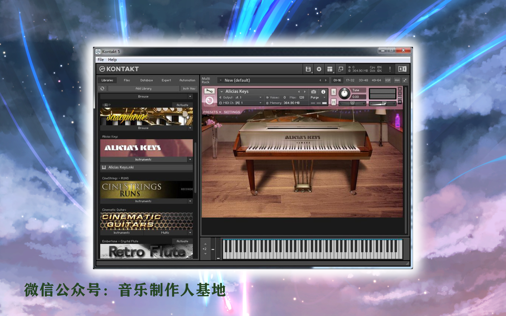This screenshot has width=506, height=316.
Task: Go to next instrument in Alicias Keys header
Action: pyautogui.click(x=305, y=92)
